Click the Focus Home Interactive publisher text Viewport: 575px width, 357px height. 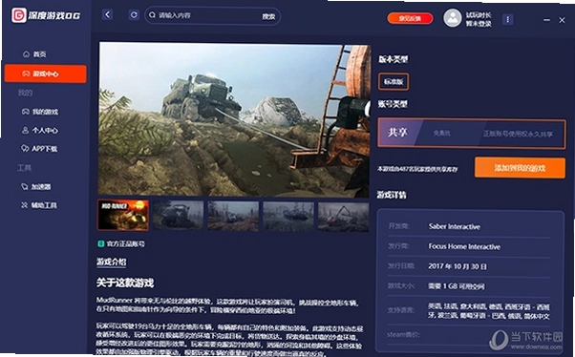464,246
